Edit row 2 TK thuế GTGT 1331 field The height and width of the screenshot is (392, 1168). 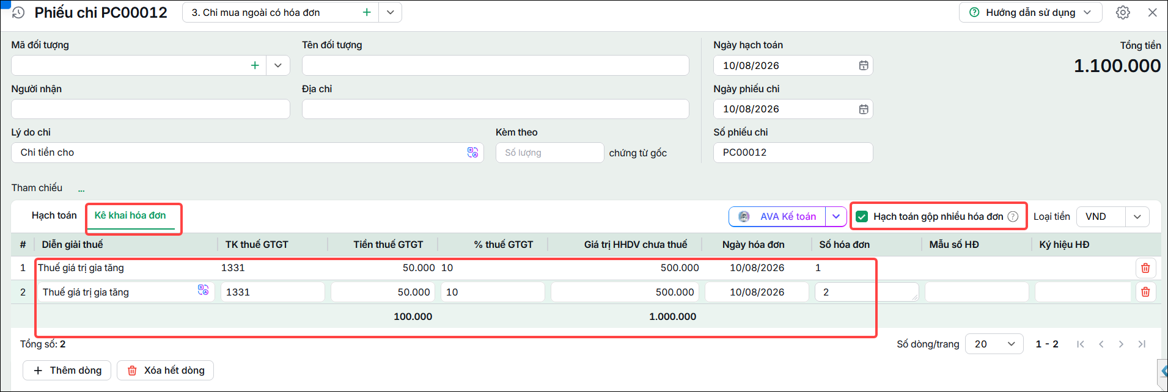(x=273, y=292)
